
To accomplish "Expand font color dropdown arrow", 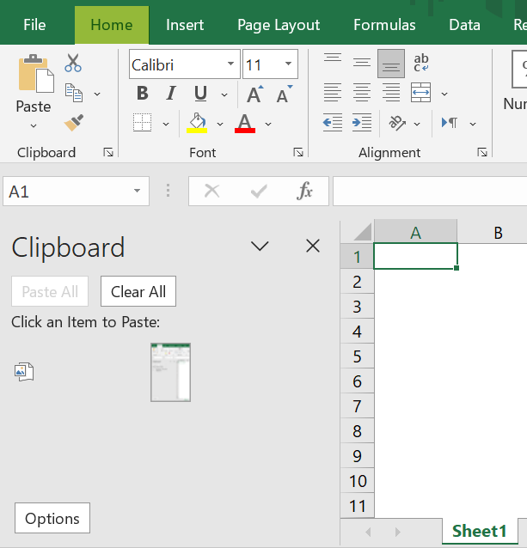I will pyautogui.click(x=268, y=124).
